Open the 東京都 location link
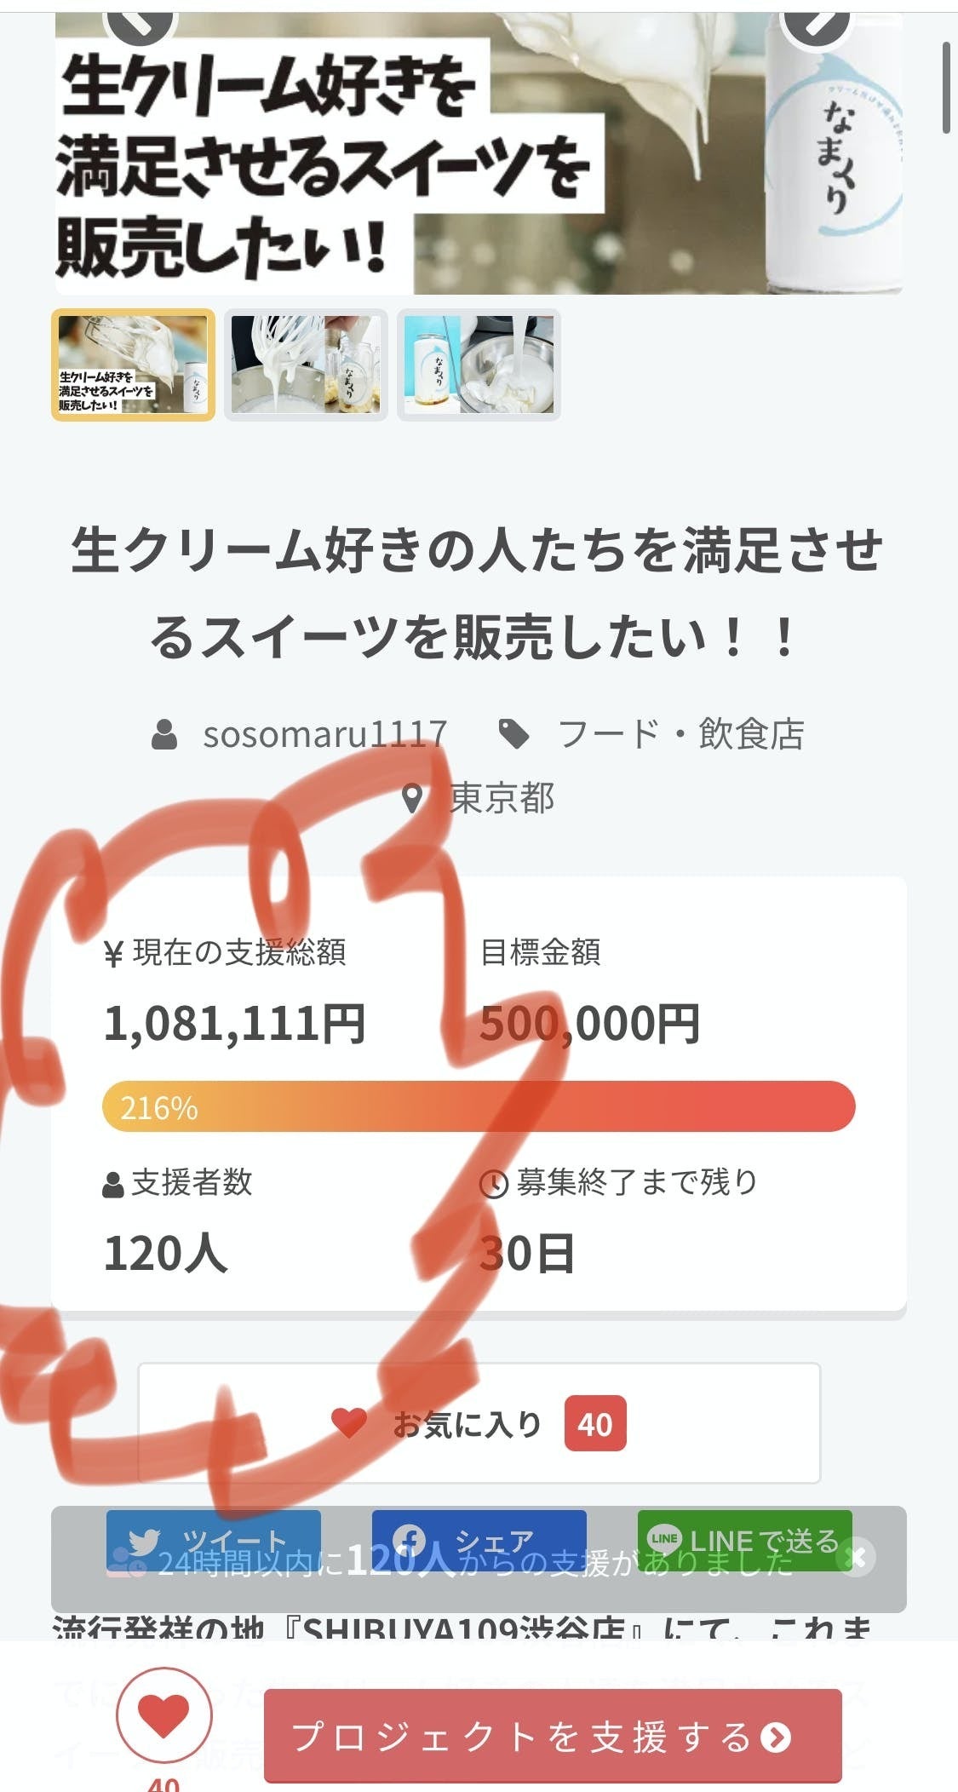The width and height of the screenshot is (958, 1792). 502,799
